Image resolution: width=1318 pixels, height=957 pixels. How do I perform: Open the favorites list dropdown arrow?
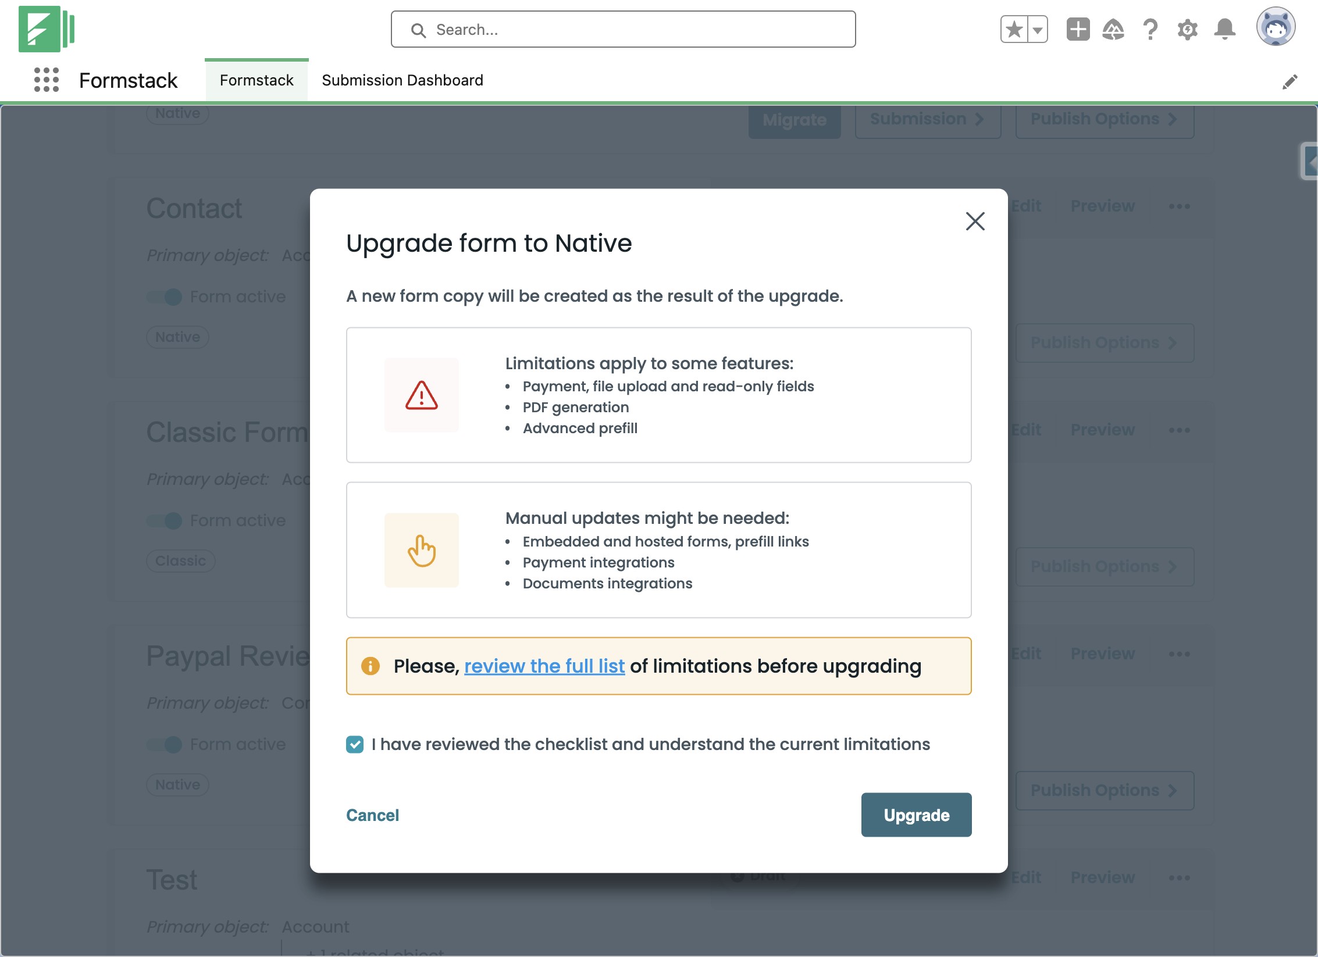pos(1037,30)
